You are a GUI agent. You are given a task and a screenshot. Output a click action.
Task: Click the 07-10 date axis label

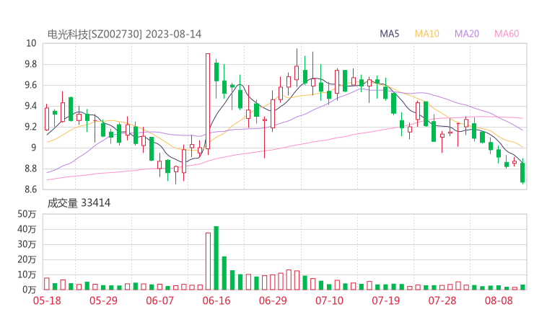click(329, 300)
